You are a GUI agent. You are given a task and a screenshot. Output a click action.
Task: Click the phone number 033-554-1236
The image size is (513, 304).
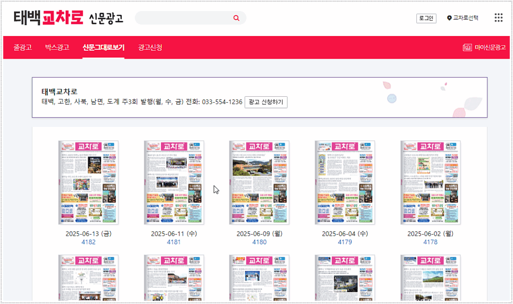tap(222, 102)
